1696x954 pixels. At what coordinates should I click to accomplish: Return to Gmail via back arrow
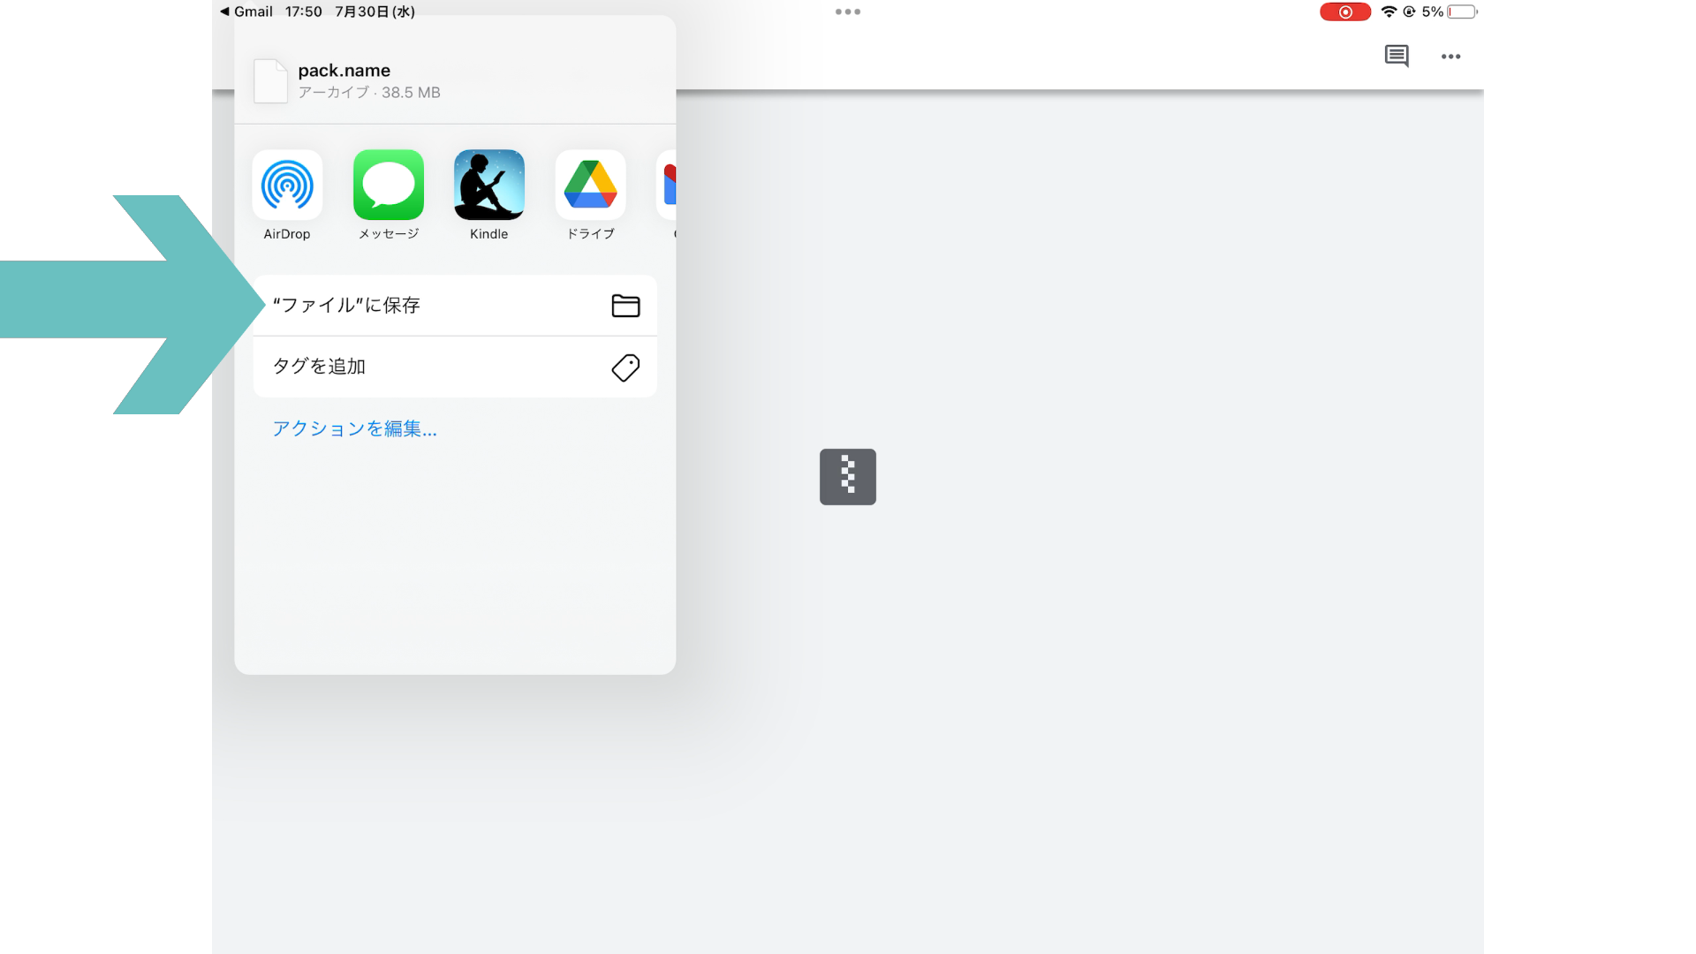pos(246,11)
